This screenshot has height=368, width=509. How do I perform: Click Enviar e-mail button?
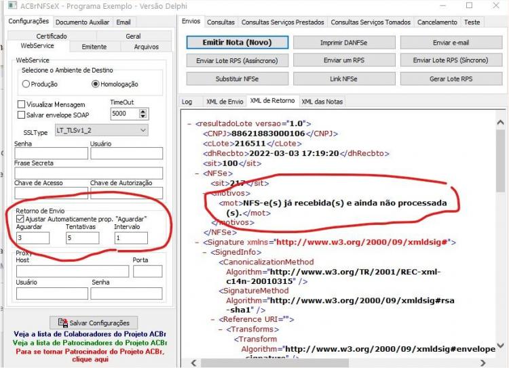[x=451, y=43]
